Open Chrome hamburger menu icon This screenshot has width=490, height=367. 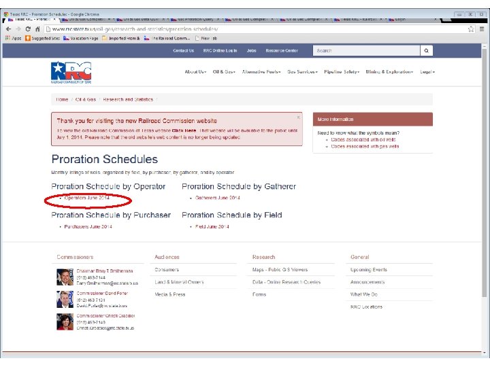point(482,29)
